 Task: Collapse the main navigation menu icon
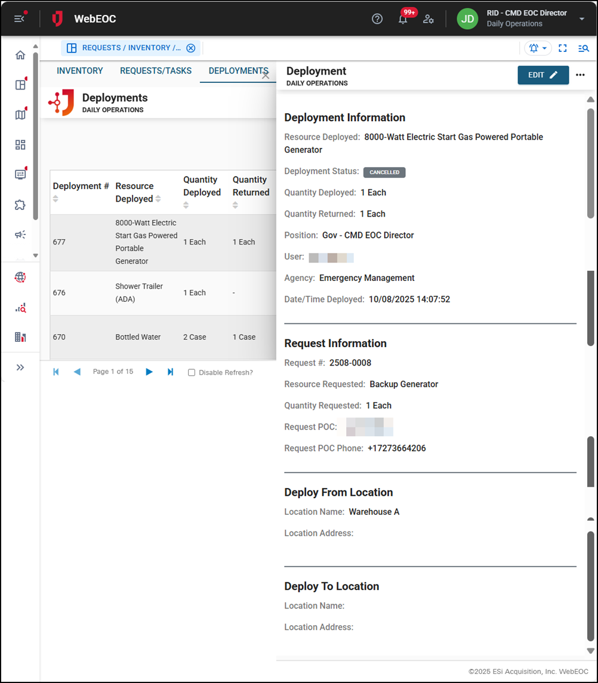pyautogui.click(x=19, y=18)
